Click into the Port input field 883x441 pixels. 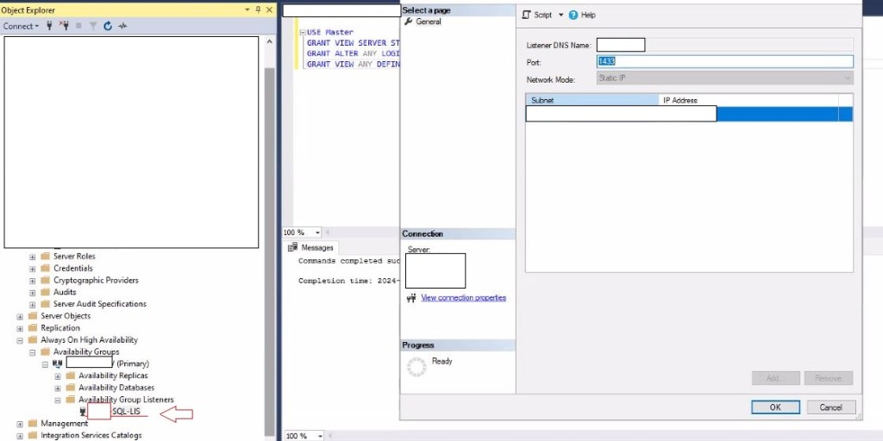pyautogui.click(x=724, y=62)
